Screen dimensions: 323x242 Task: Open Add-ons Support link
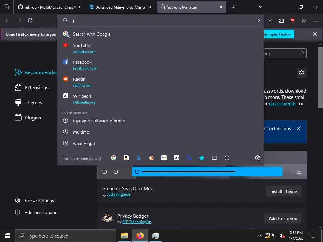pos(37,212)
